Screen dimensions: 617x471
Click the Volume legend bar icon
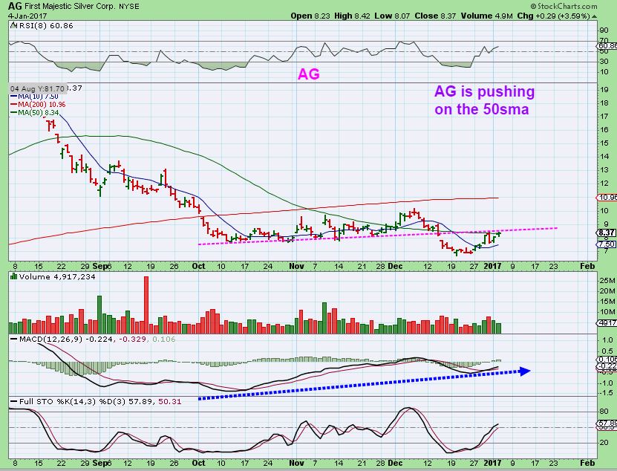coord(14,276)
